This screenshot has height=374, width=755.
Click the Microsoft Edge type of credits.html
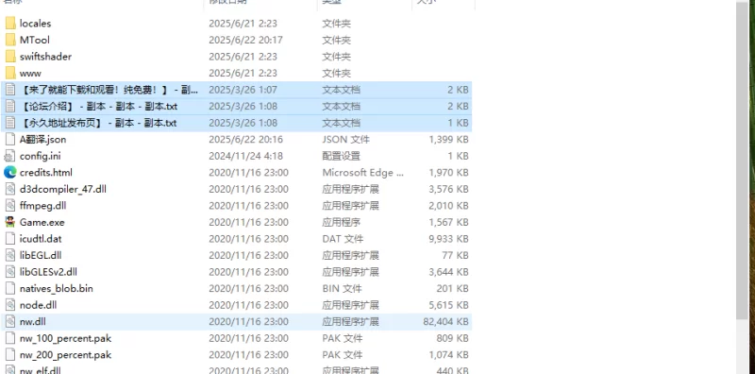point(363,172)
